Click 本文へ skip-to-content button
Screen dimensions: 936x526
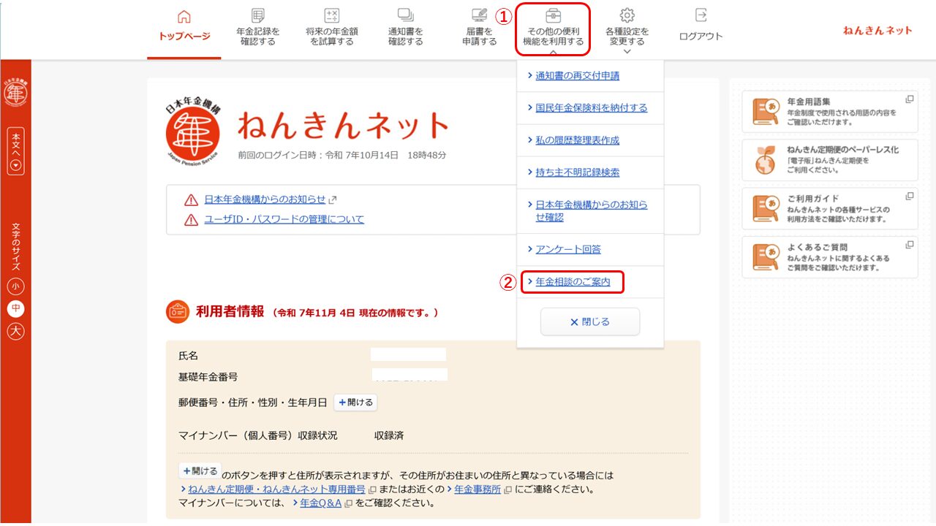(x=15, y=151)
